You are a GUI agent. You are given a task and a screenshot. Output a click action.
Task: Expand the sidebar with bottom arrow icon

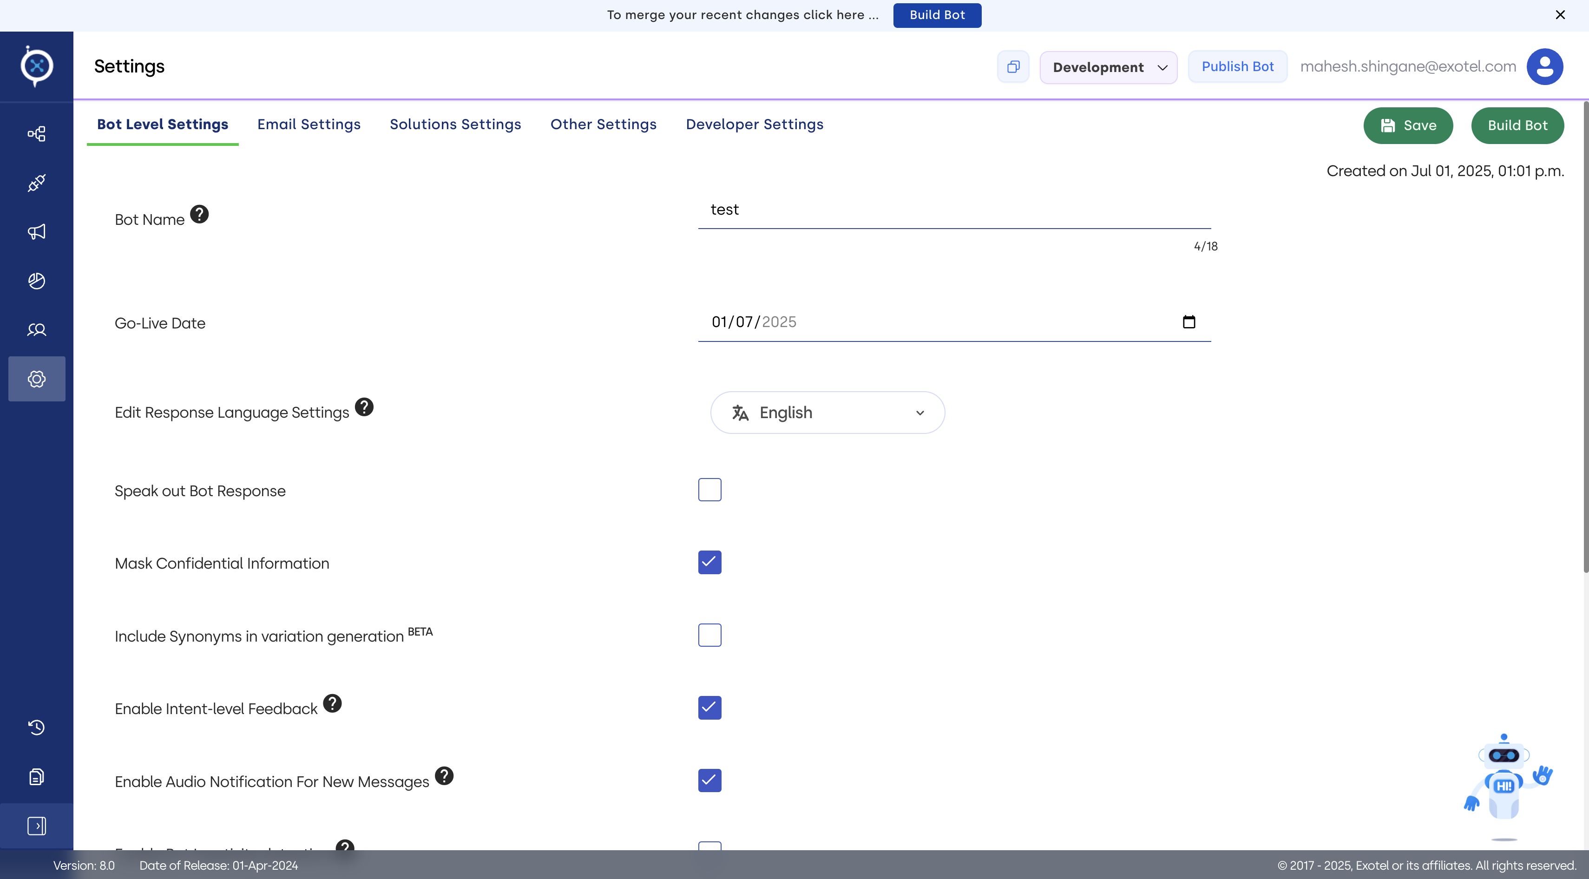[x=36, y=825]
